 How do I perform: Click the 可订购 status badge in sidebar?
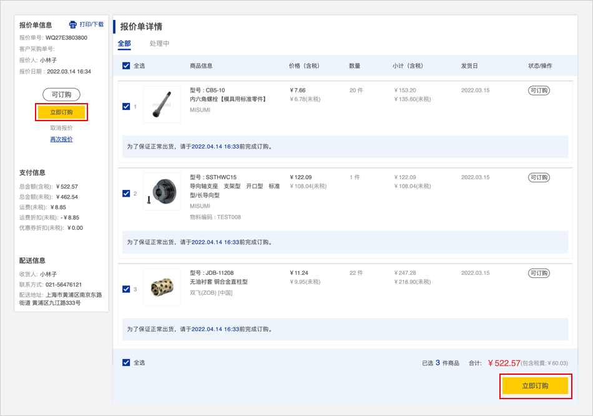point(61,95)
